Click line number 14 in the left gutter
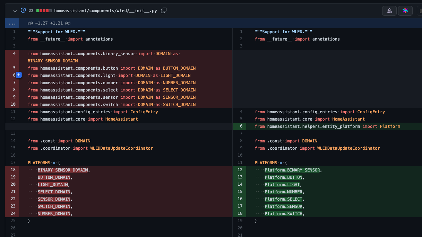422x237 pixels. coord(13,141)
